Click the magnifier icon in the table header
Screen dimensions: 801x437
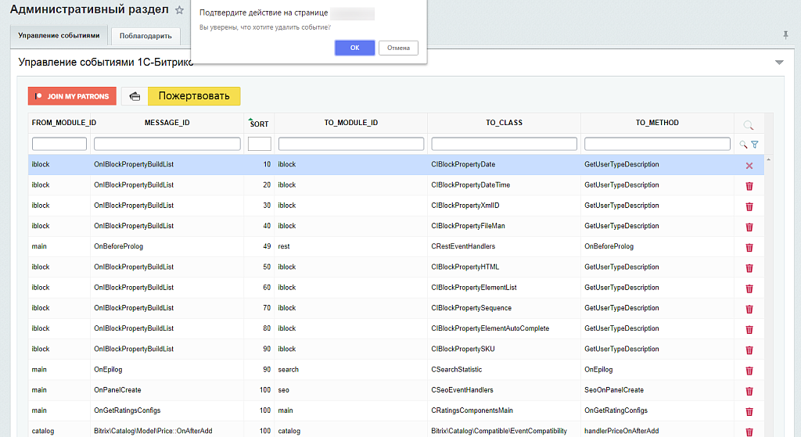pyautogui.click(x=749, y=125)
